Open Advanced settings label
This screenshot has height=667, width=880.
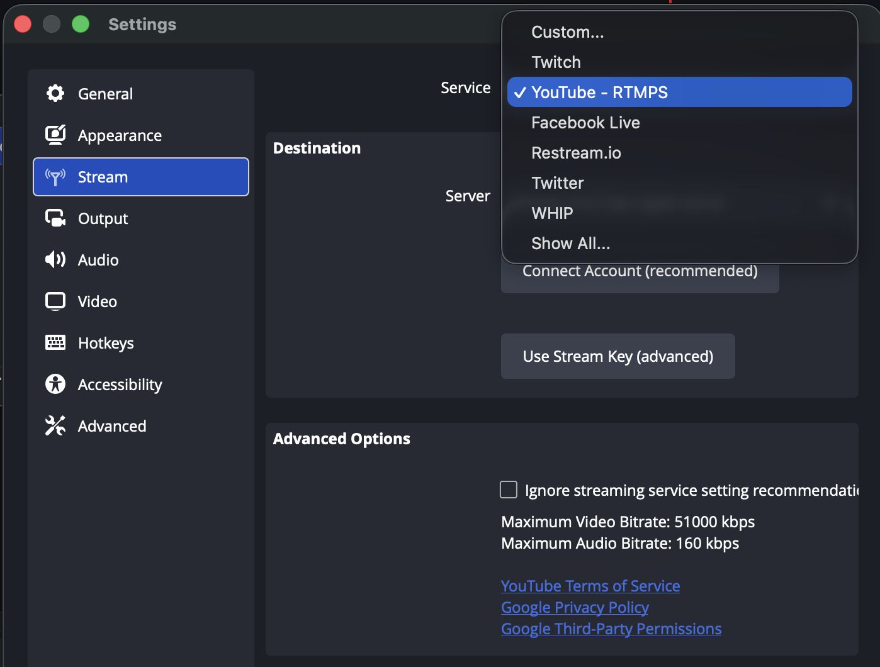click(112, 426)
